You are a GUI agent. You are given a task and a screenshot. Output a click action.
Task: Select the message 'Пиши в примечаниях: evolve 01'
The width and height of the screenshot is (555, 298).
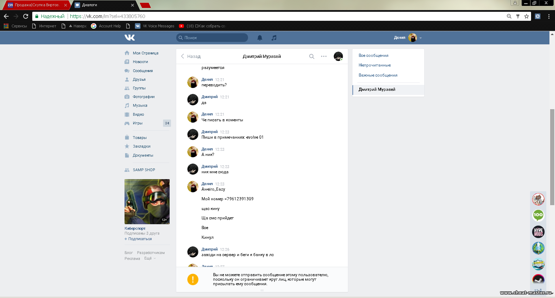(x=232, y=137)
